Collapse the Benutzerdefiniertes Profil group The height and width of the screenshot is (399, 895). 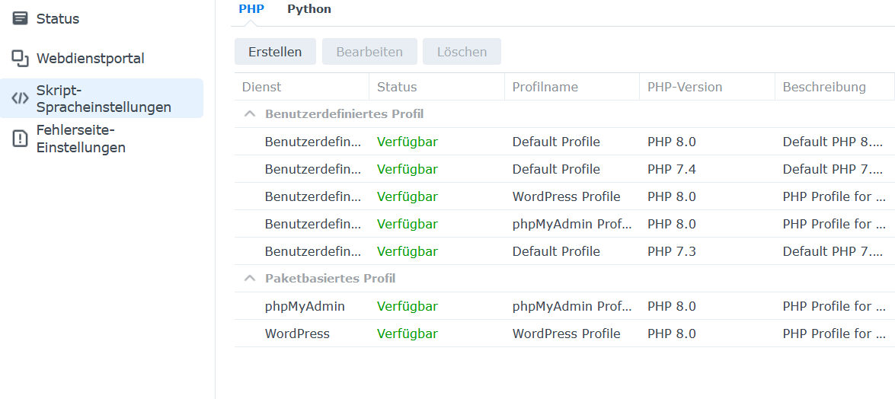(x=249, y=114)
